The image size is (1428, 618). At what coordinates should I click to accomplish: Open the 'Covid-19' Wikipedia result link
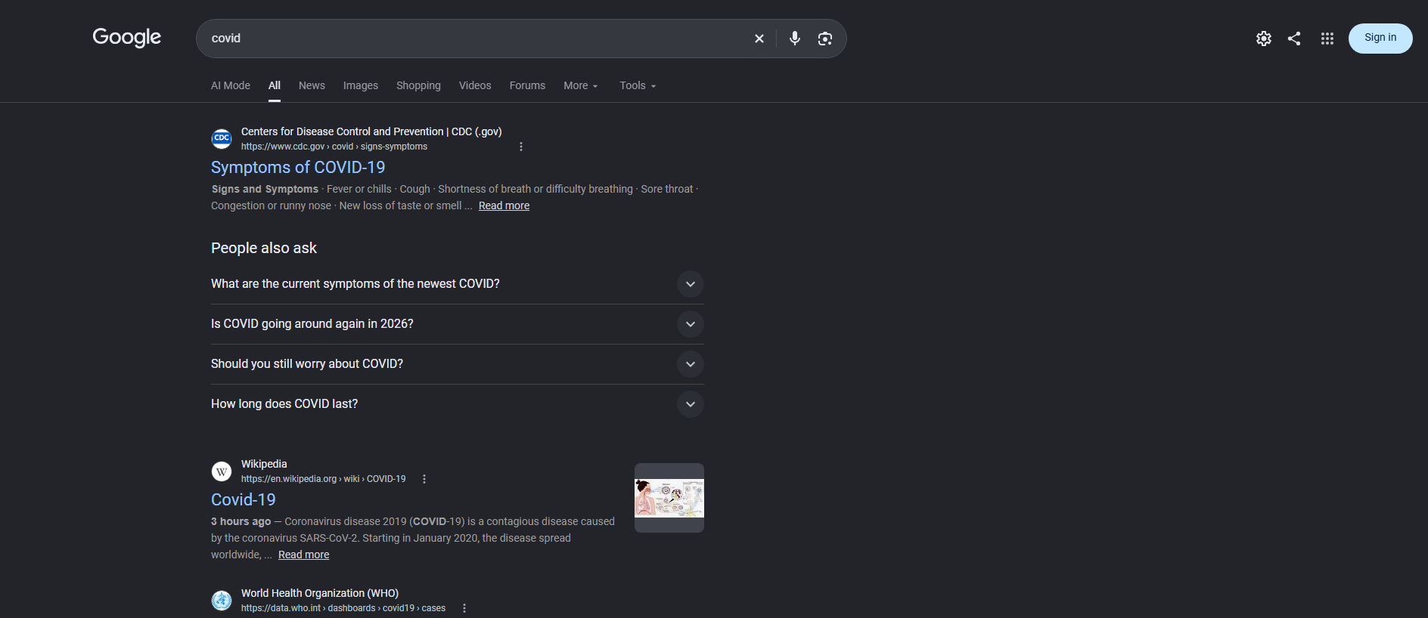coord(244,499)
